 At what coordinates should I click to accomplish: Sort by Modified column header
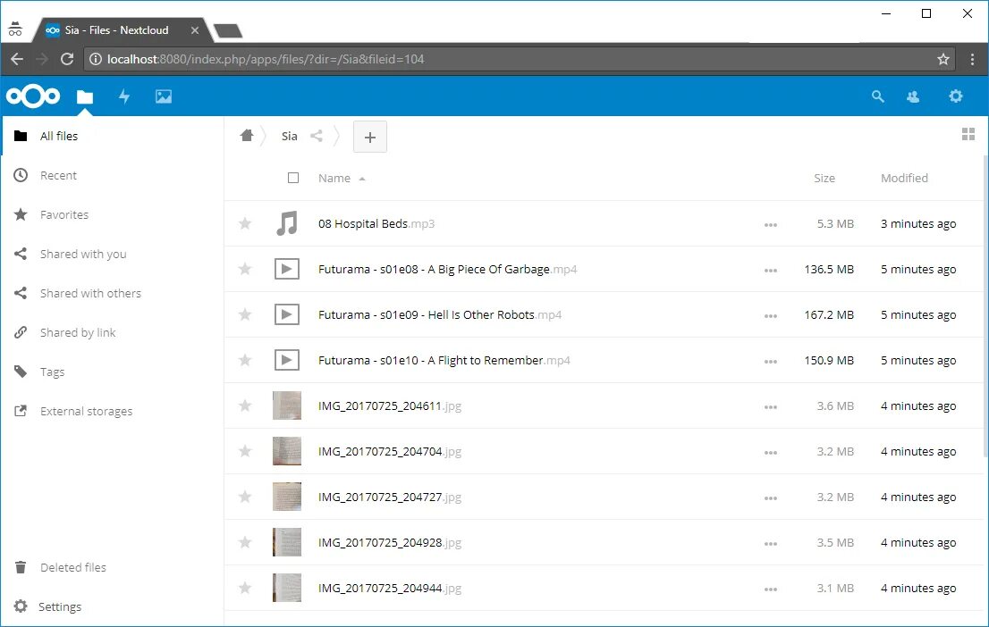click(x=904, y=179)
